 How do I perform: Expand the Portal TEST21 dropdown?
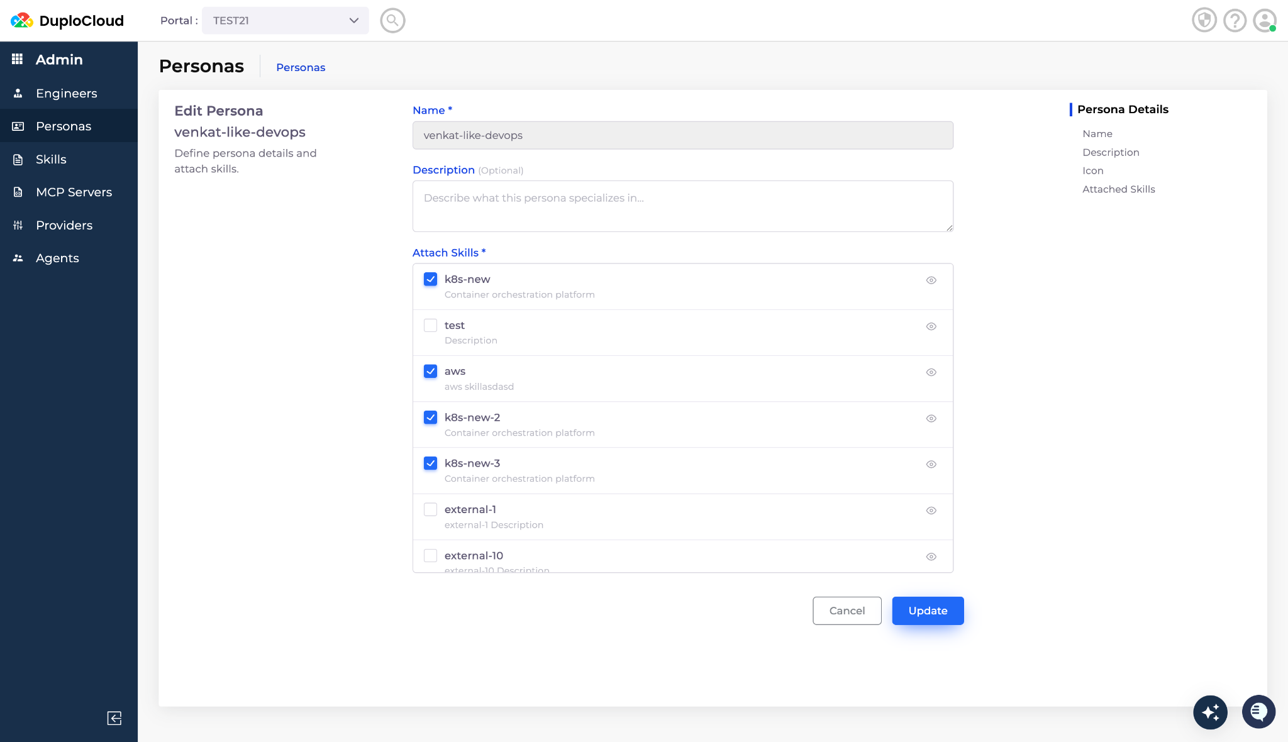click(x=286, y=21)
